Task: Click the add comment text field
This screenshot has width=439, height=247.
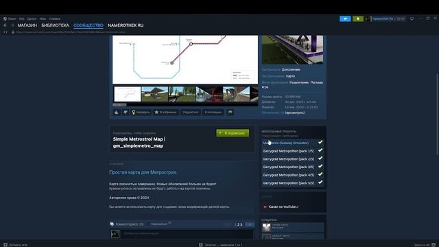Action: coord(187,234)
